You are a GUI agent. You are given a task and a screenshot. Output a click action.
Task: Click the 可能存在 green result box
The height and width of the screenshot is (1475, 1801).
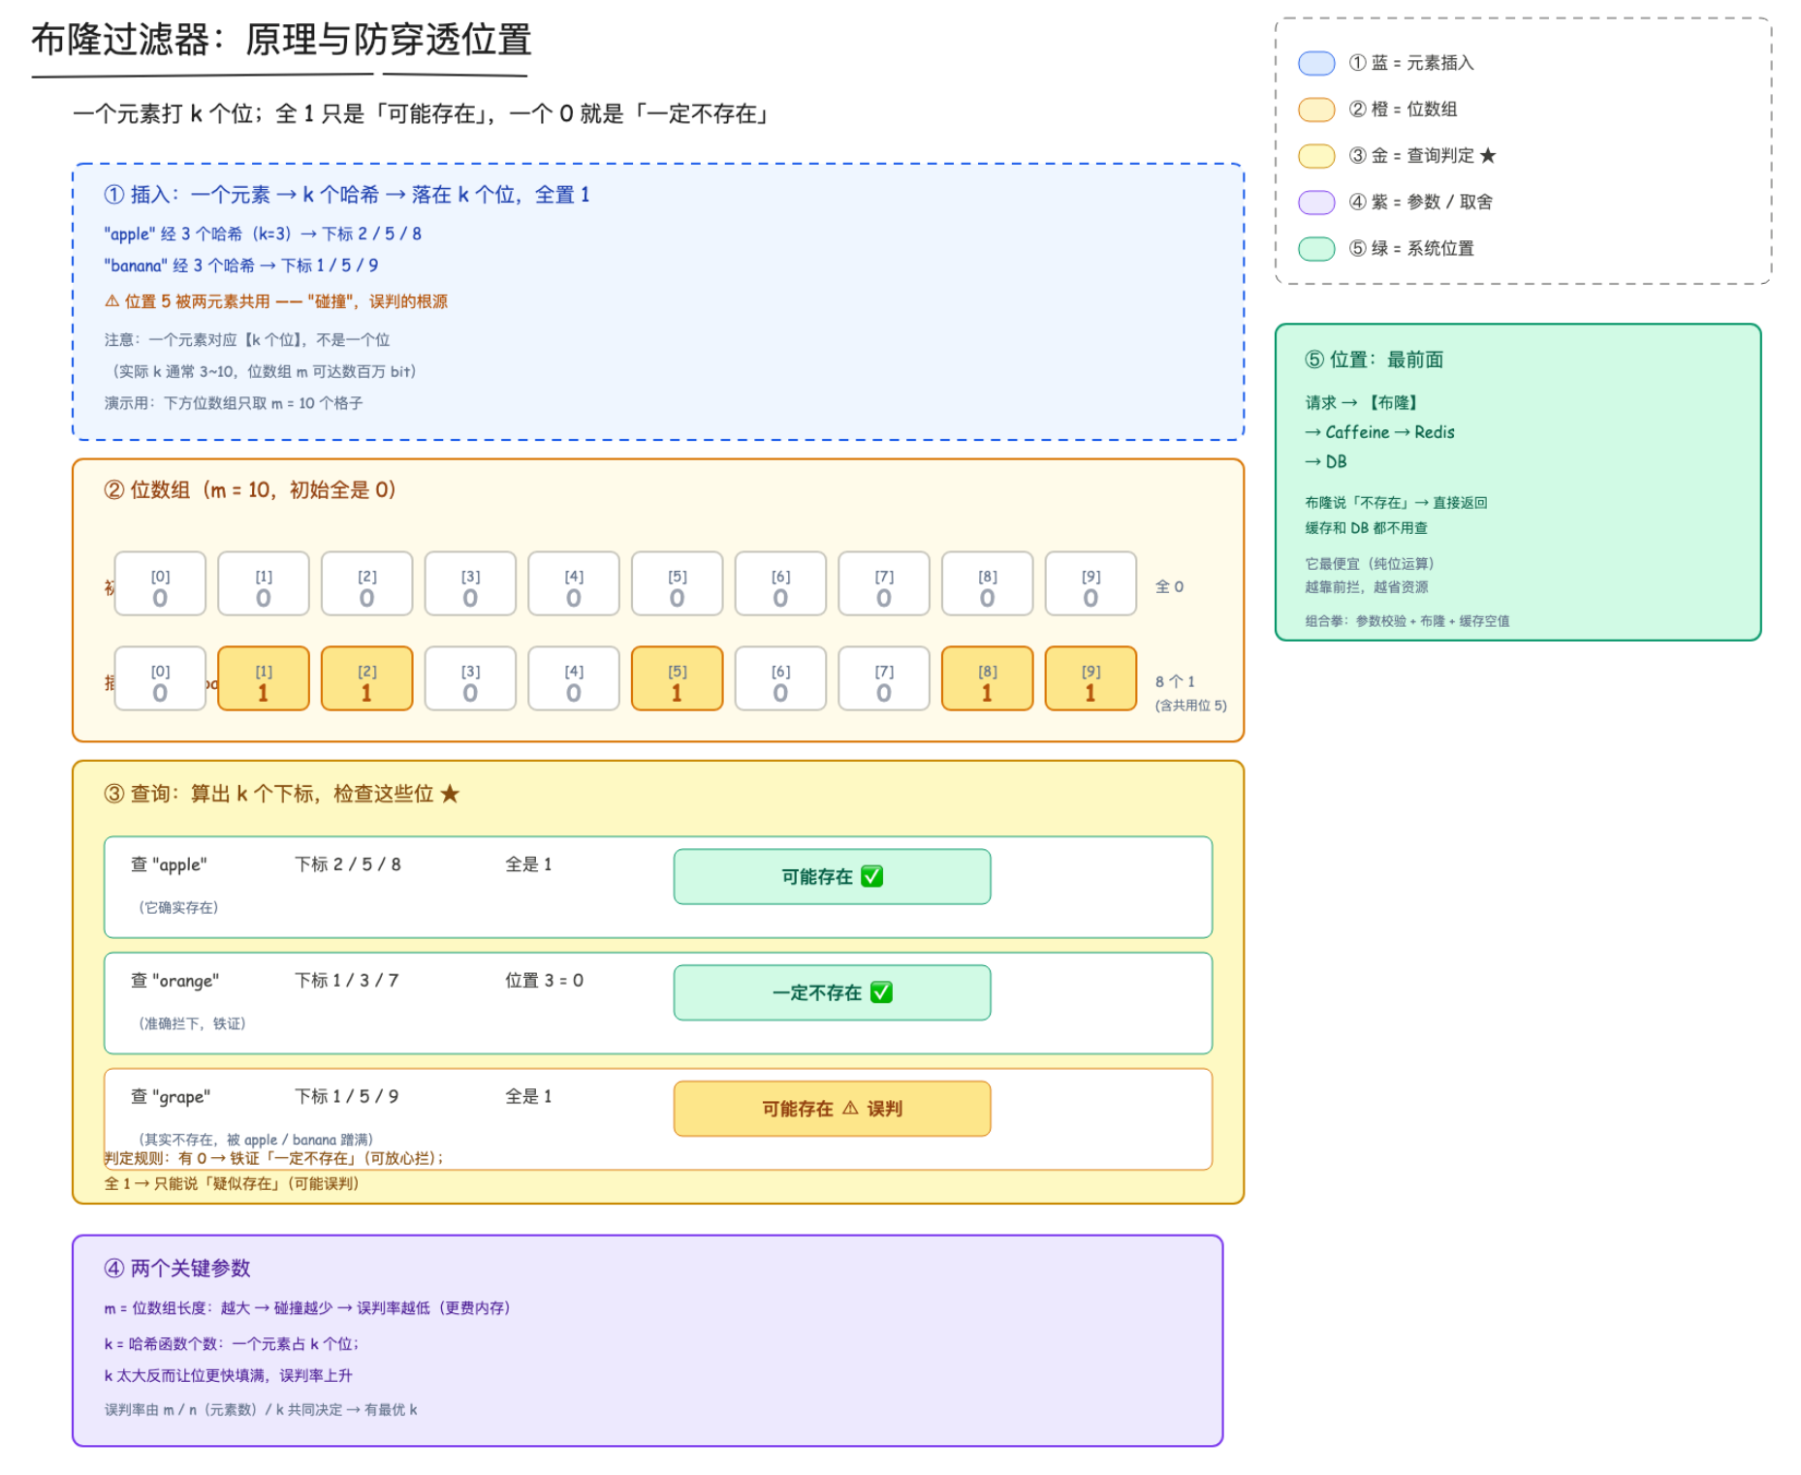(x=832, y=876)
